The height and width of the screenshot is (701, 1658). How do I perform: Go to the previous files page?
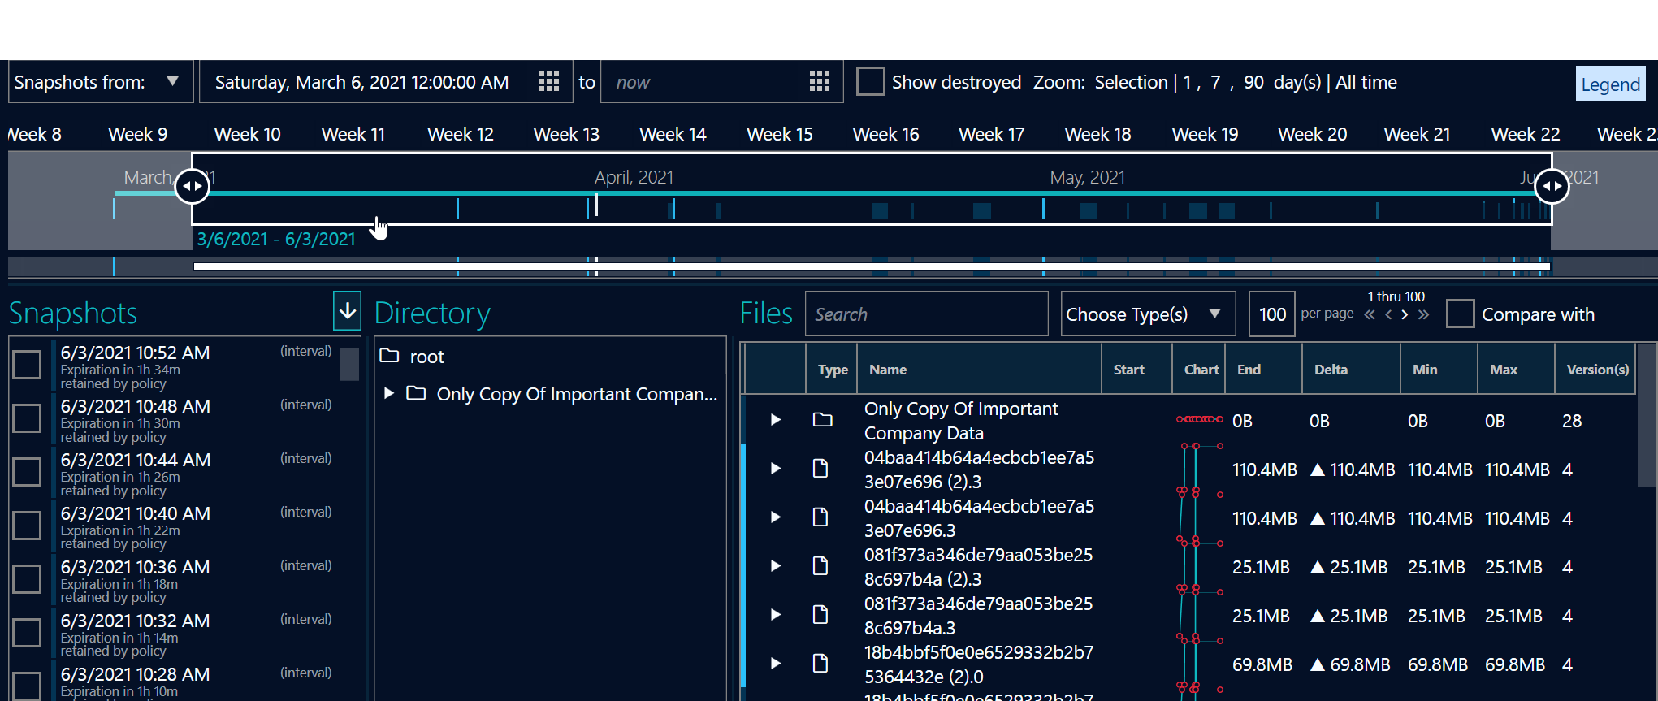coord(1388,315)
